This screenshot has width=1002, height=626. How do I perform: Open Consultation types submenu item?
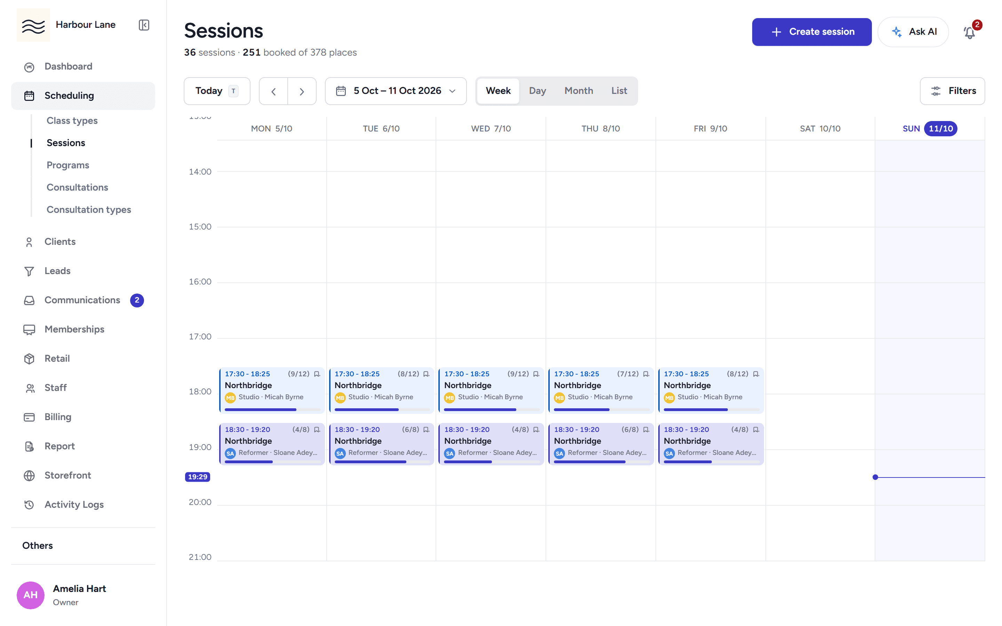click(x=89, y=209)
